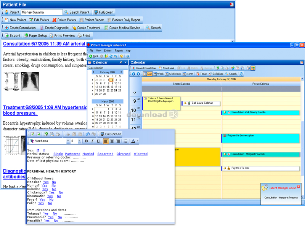Click Today in the Calendar toolbar
This screenshot has width=305, height=228.
point(202,74)
